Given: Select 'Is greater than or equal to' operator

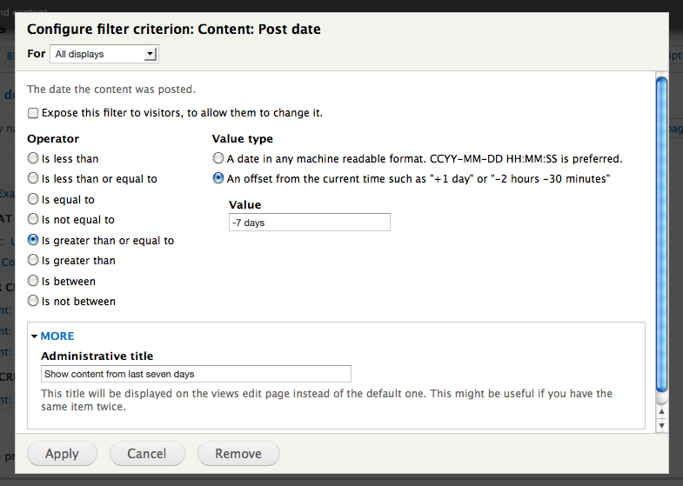Looking at the screenshot, I should pyautogui.click(x=33, y=241).
